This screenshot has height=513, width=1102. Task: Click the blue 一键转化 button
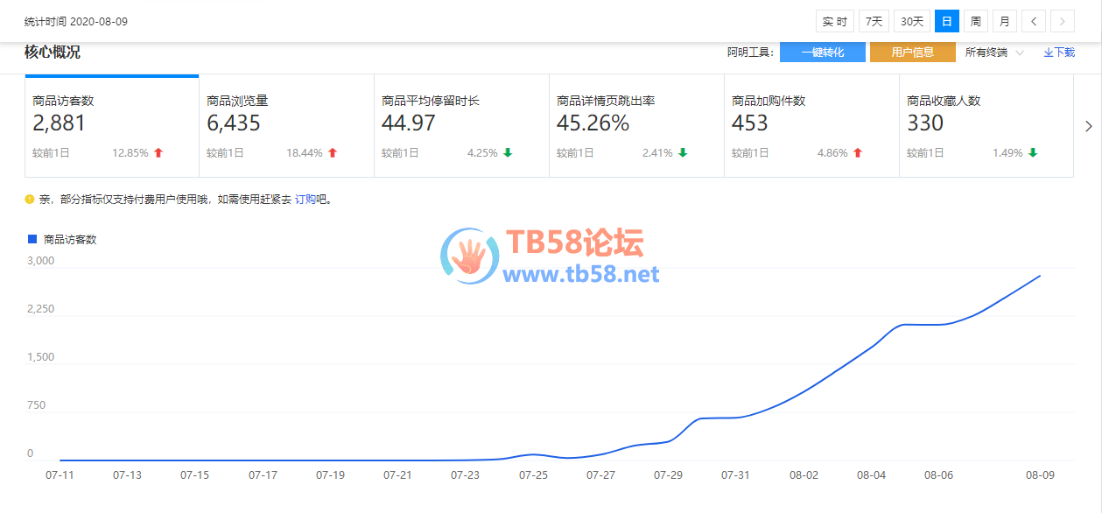(x=823, y=53)
